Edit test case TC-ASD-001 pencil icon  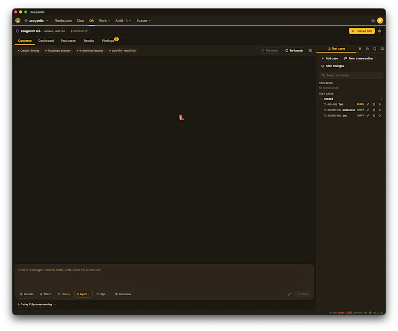click(x=368, y=105)
